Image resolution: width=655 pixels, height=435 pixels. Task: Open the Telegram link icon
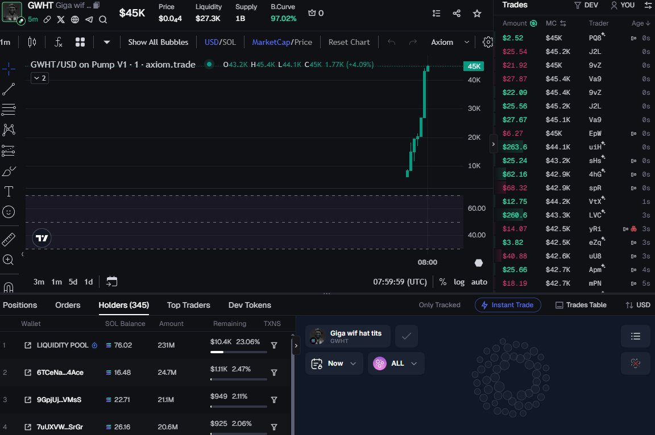89,19
